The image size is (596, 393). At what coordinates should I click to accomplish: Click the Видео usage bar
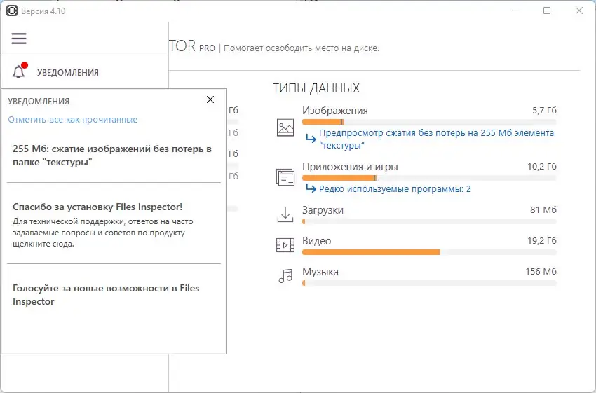429,252
